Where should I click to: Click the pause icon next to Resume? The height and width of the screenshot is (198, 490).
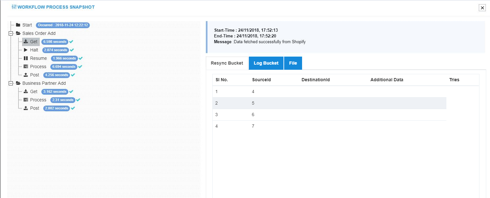click(x=26, y=59)
